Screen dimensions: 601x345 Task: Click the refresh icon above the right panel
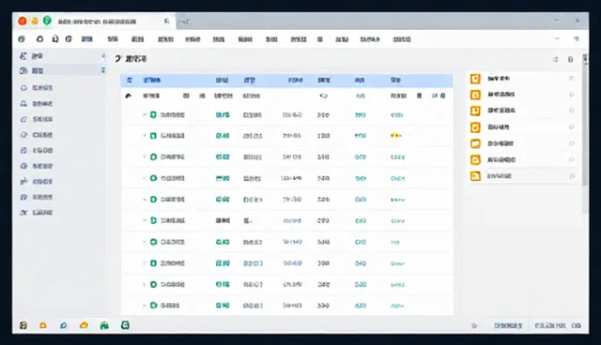tap(555, 59)
